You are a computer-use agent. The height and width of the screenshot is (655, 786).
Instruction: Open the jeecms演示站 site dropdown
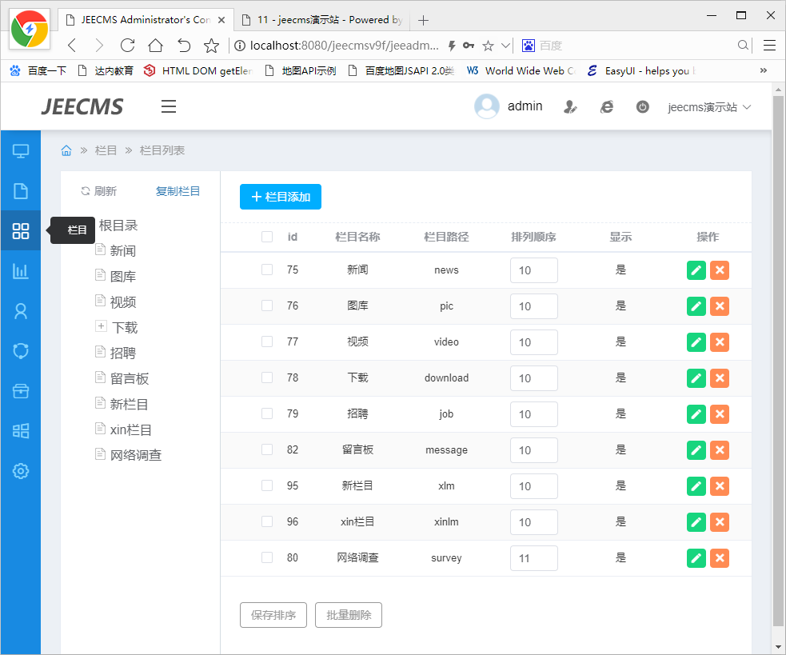pos(709,106)
